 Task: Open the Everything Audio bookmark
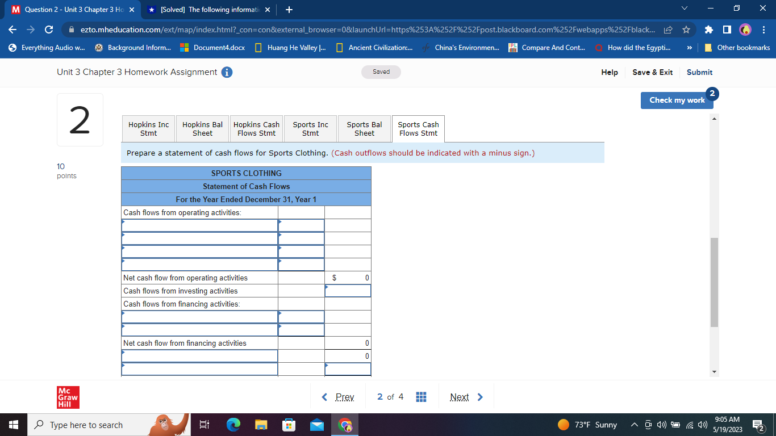click(47, 48)
